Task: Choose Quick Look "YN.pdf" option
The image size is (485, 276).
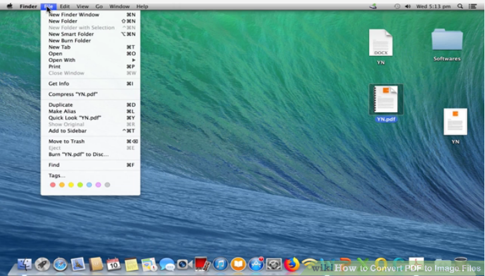Action: coord(75,118)
